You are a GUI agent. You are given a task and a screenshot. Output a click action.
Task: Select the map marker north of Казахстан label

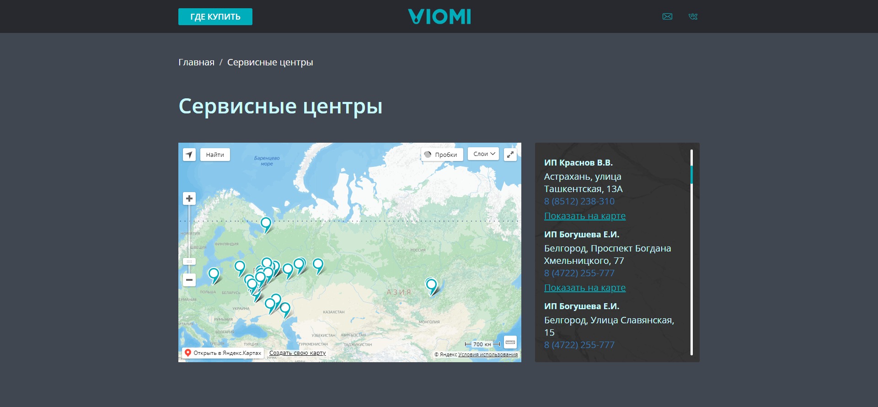pyautogui.click(x=318, y=265)
